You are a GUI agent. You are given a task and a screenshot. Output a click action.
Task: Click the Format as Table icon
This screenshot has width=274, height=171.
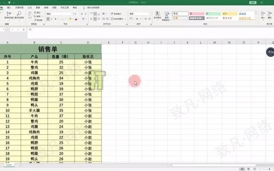[166, 16]
